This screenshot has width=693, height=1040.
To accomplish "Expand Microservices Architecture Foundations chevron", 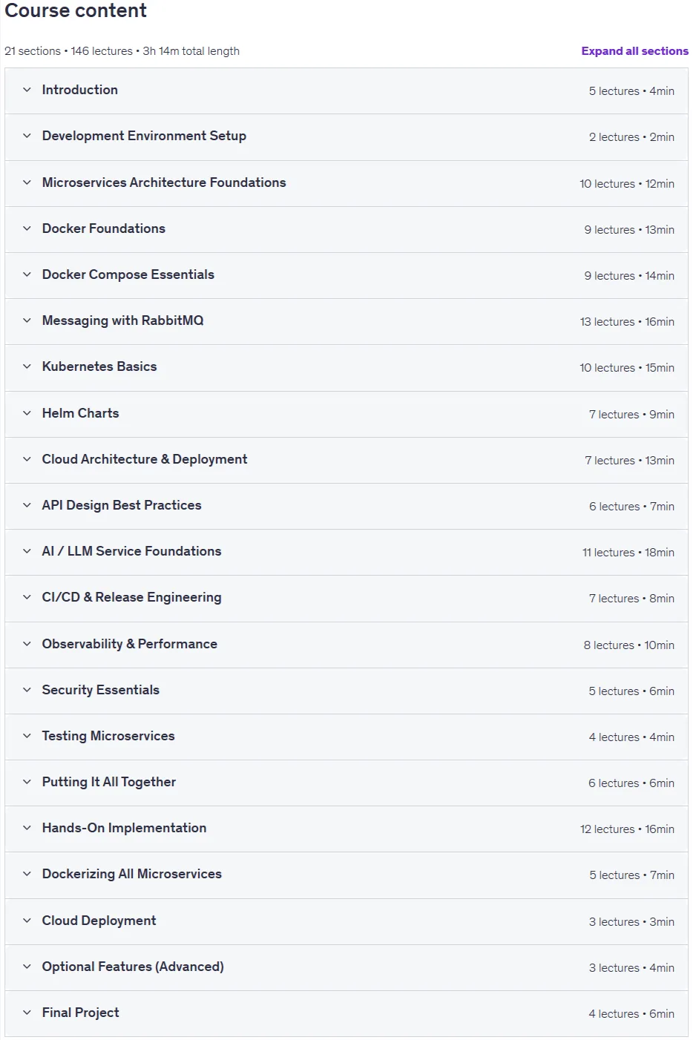I will point(27,182).
